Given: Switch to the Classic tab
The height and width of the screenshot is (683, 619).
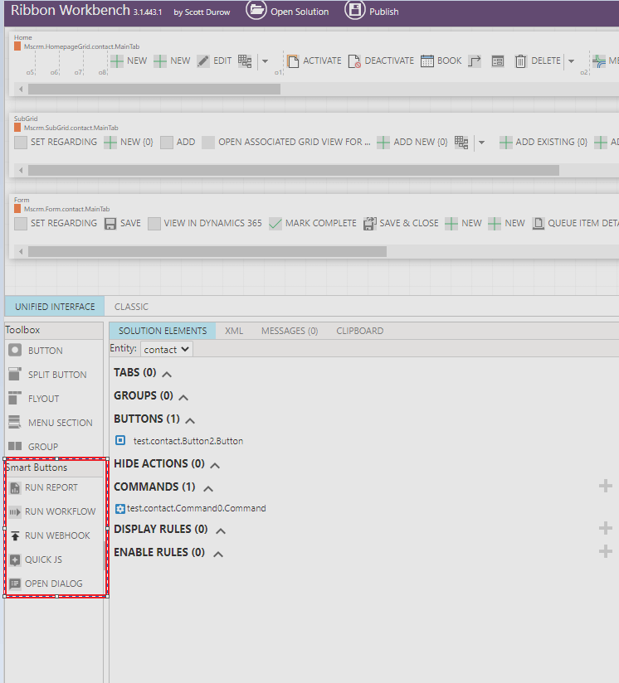Looking at the screenshot, I should pos(131,307).
